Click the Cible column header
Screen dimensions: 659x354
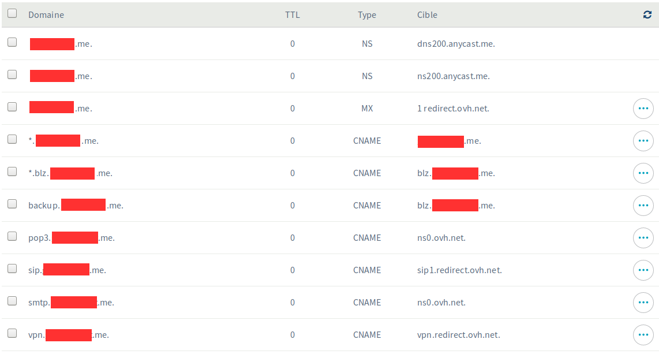pyautogui.click(x=427, y=15)
